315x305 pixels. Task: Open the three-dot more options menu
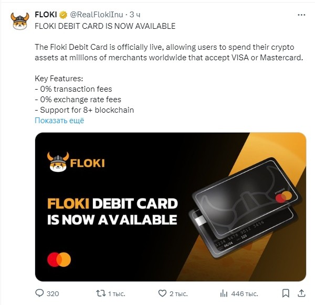tap(301, 15)
